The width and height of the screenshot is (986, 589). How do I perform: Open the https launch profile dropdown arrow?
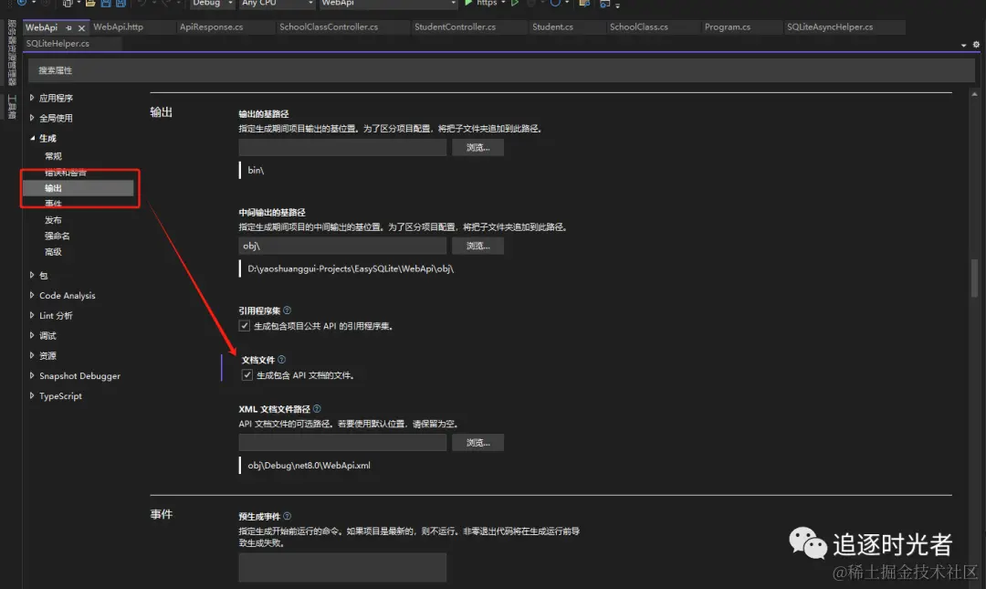point(503,3)
